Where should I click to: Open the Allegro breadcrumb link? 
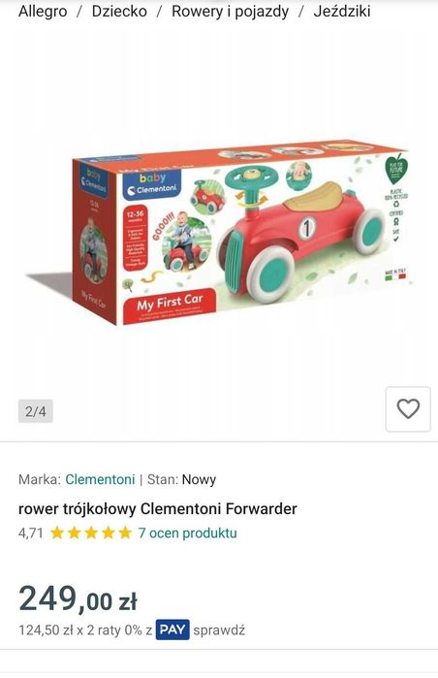[43, 12]
